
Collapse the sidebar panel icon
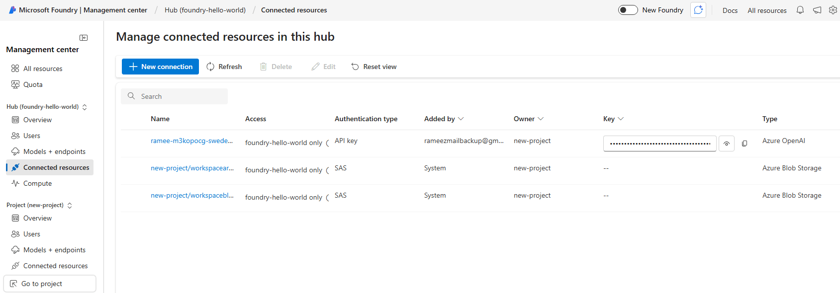pyautogui.click(x=84, y=38)
